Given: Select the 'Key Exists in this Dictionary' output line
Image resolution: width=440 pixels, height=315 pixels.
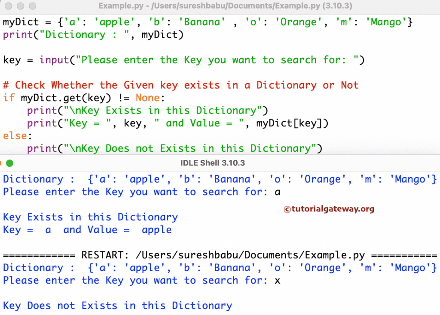Looking at the screenshot, I should [x=89, y=217].
